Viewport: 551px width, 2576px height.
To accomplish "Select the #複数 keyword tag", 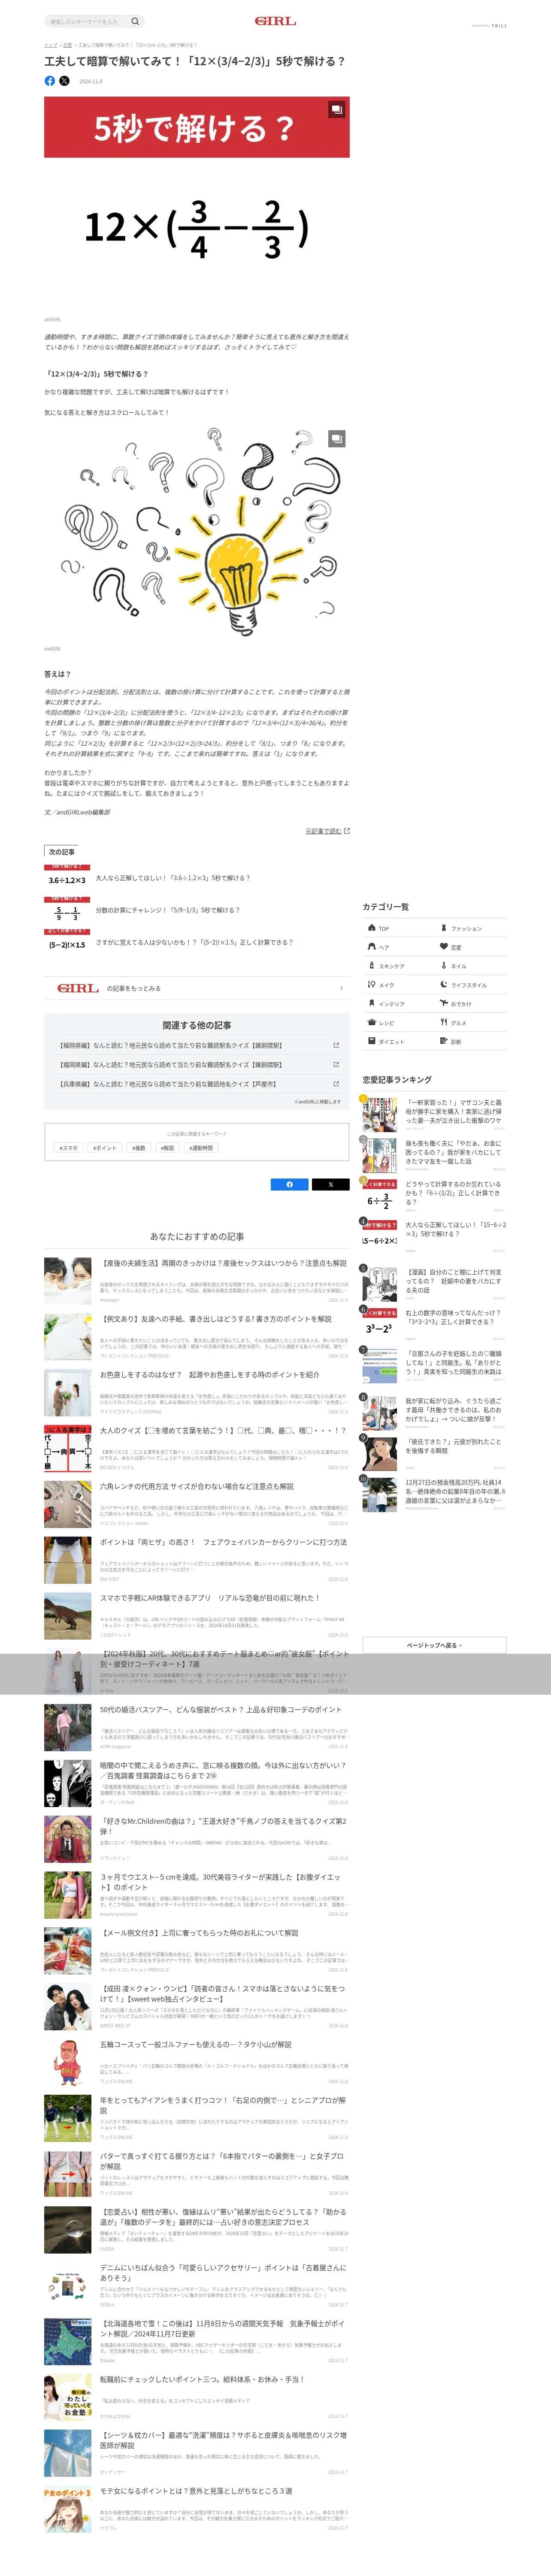I will [139, 1149].
